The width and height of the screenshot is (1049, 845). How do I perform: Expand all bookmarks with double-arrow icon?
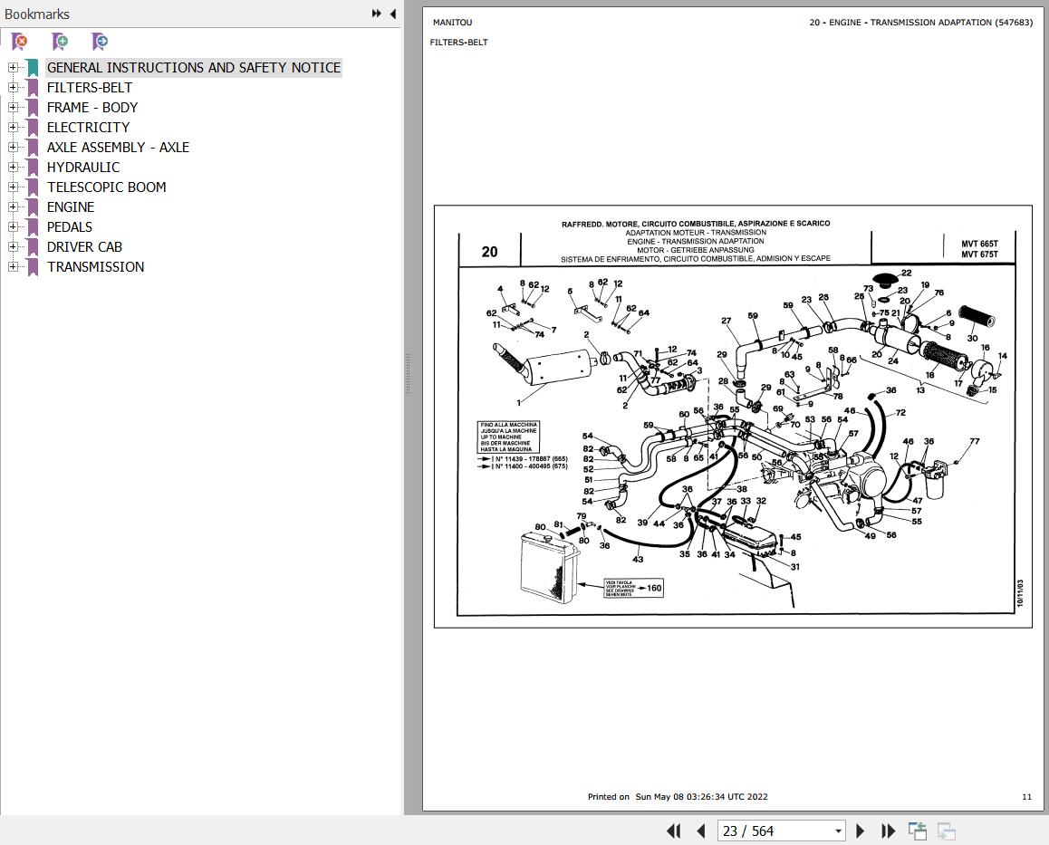377,14
